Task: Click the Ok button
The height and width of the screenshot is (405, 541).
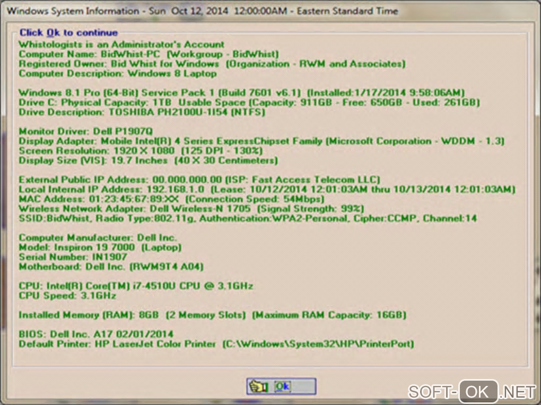Action: (281, 386)
